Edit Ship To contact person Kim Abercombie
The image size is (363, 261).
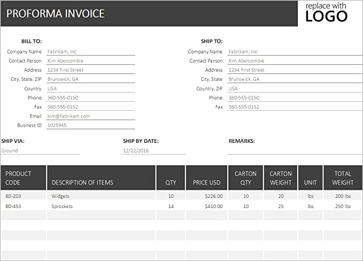295,60
